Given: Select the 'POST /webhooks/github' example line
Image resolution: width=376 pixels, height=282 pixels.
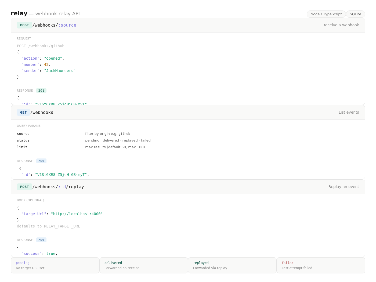Looking at the screenshot, I should coord(41,46).
